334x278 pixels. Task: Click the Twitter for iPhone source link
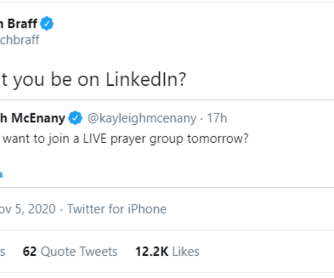click(x=116, y=209)
